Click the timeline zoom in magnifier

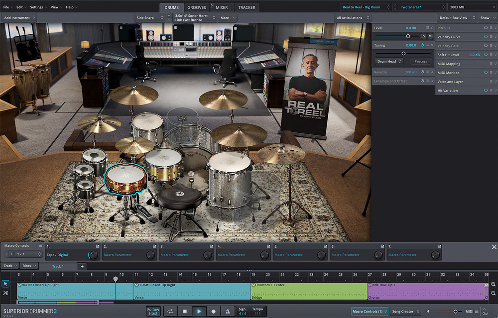tap(493, 284)
